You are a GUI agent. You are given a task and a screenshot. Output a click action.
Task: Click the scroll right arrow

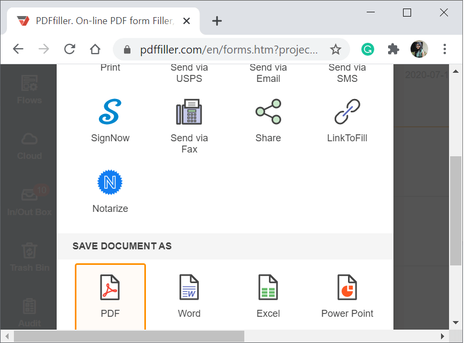click(x=443, y=336)
